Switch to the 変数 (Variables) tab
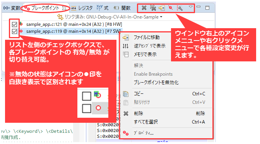260x144 pixels. (12, 8)
